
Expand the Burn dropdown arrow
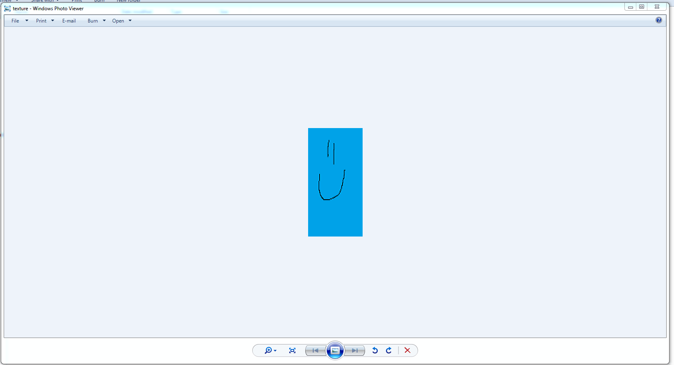tap(104, 21)
